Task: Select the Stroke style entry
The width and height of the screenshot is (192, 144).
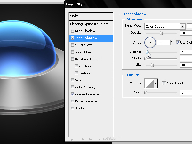Action: [x=91, y=108]
